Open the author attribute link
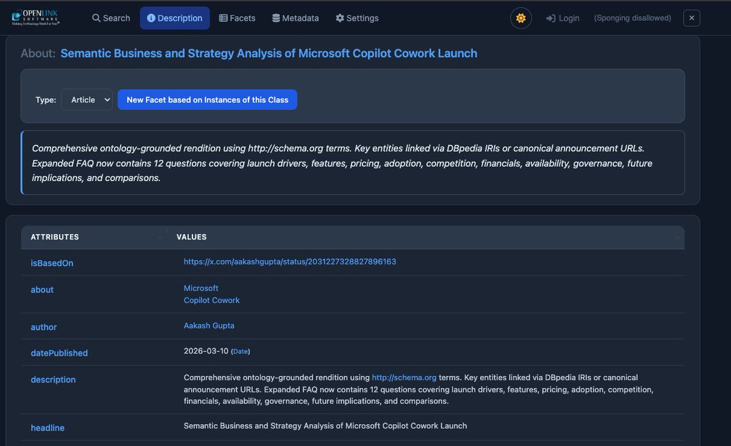Viewport: 731px width, 446px height. 44,327
